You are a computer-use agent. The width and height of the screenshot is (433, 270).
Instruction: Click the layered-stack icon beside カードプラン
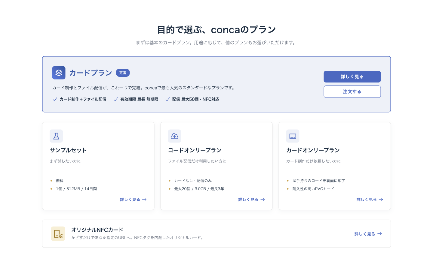[x=59, y=73]
